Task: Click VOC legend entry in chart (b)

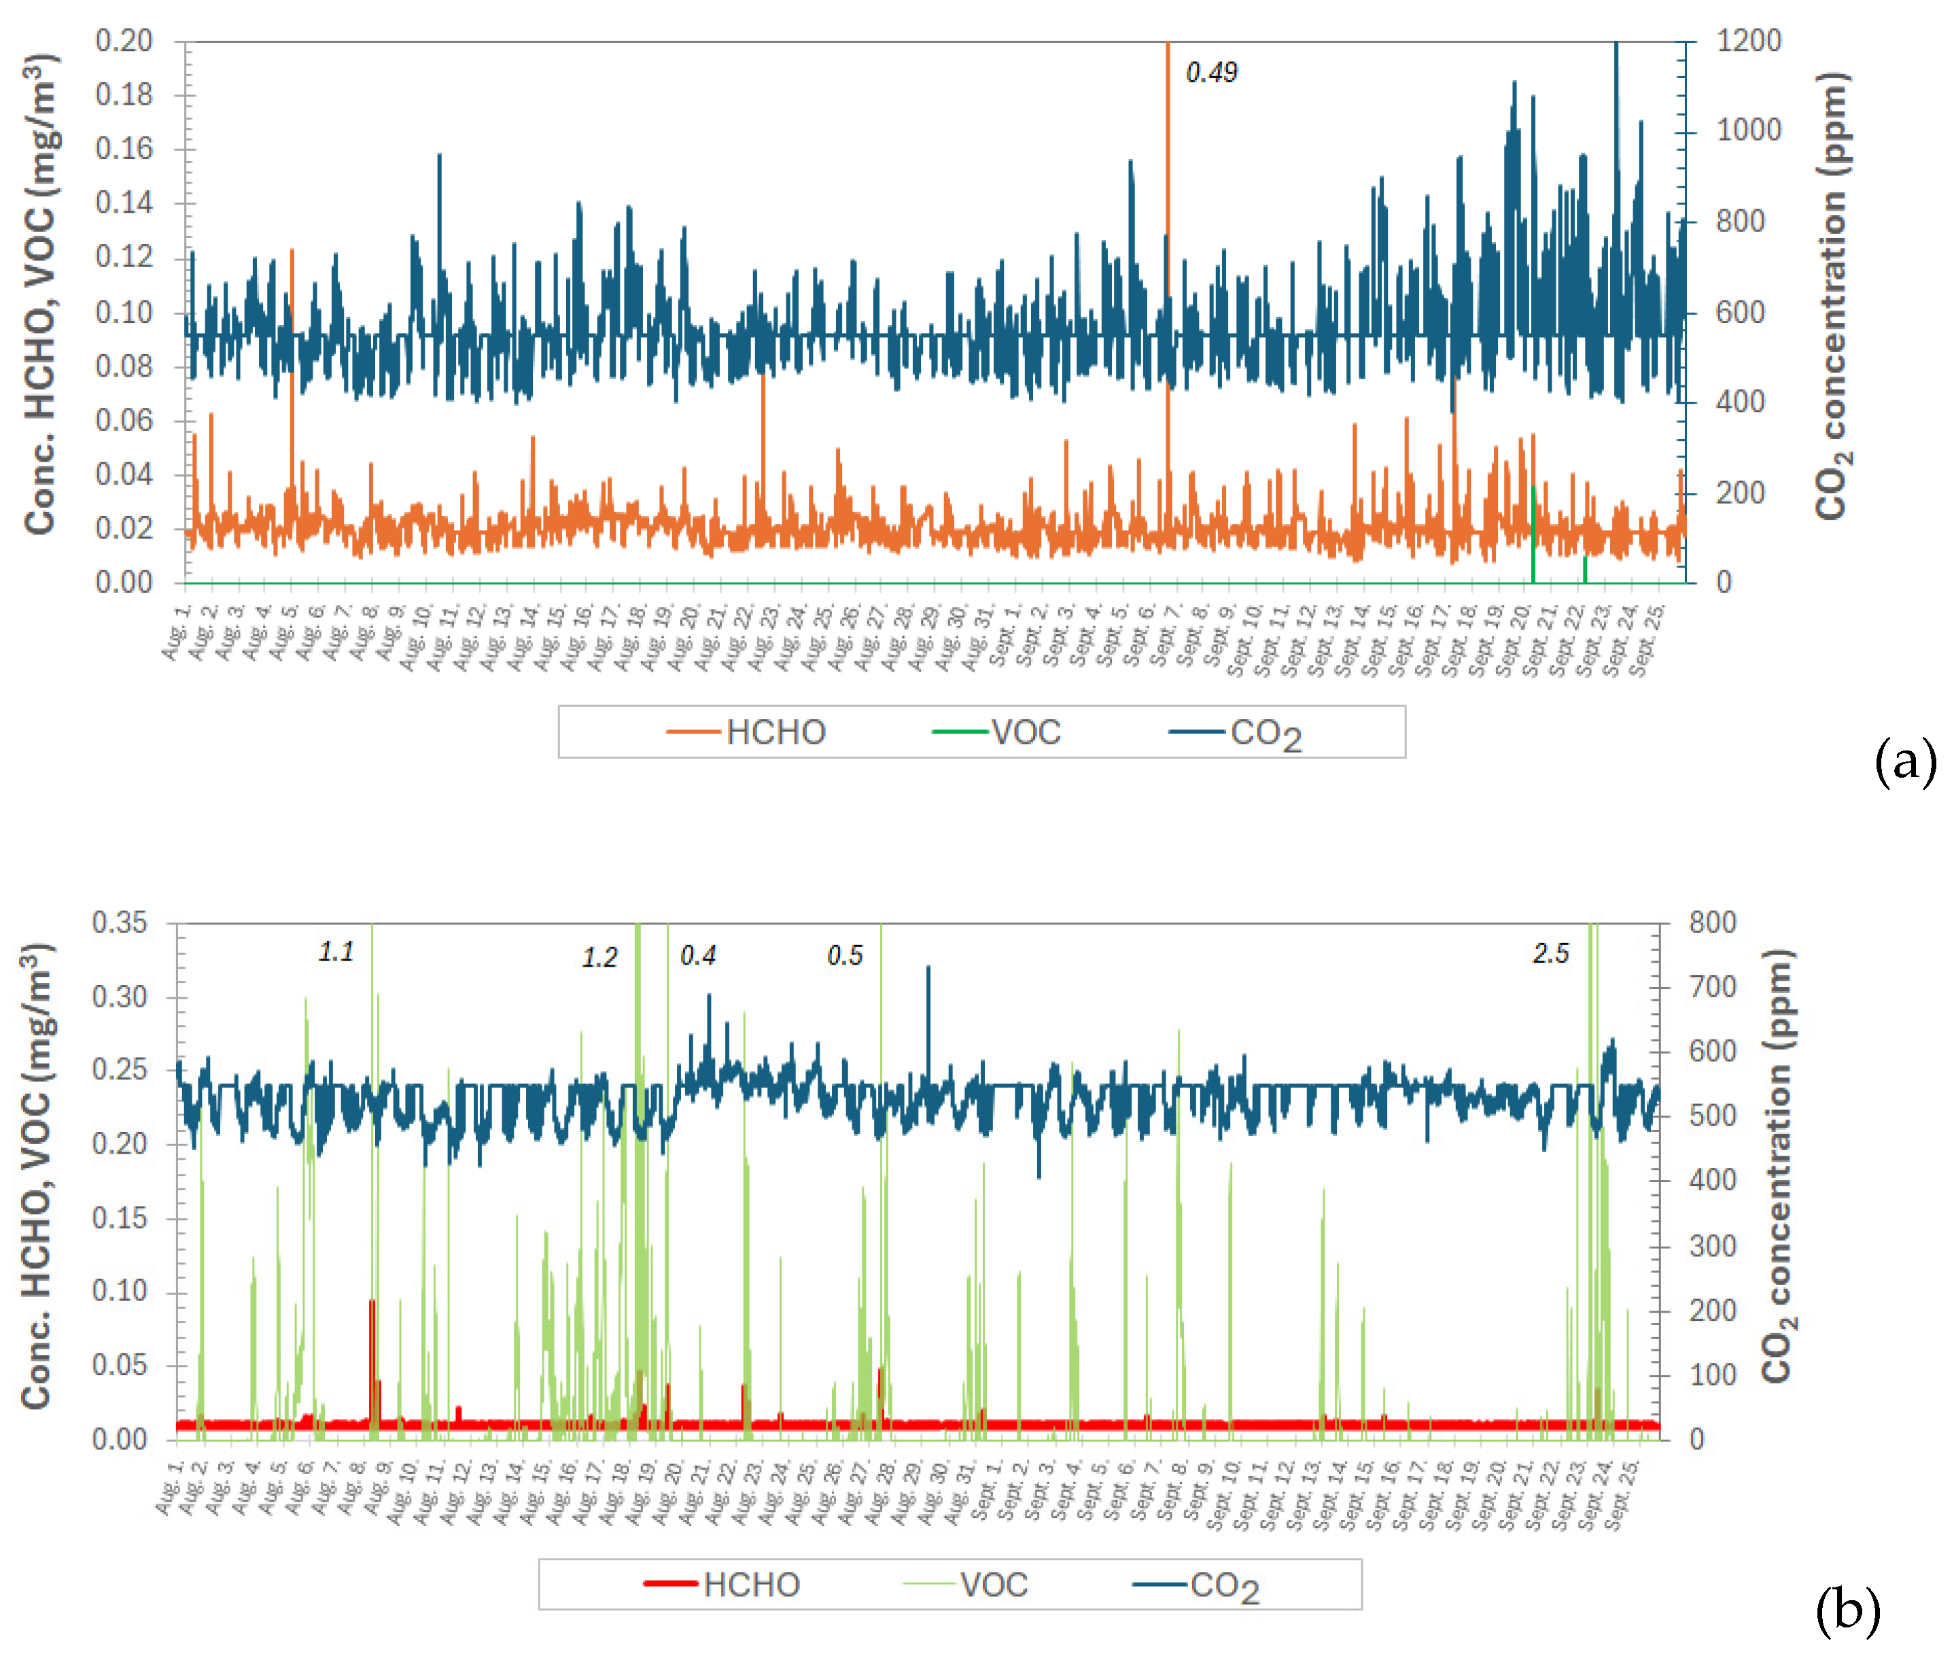Action: tap(992, 1585)
